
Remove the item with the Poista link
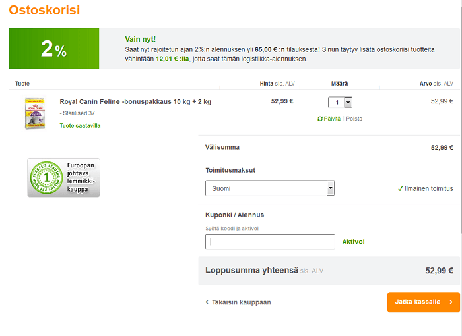[x=354, y=119]
